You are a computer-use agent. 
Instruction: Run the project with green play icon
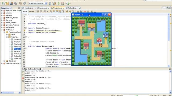(x=59, y=3)
